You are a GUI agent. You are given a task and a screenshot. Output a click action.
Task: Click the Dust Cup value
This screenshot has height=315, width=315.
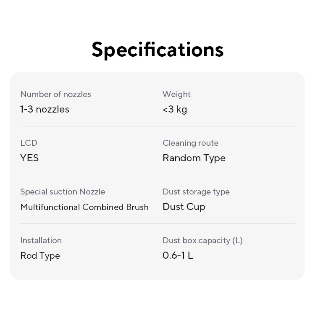(x=184, y=207)
